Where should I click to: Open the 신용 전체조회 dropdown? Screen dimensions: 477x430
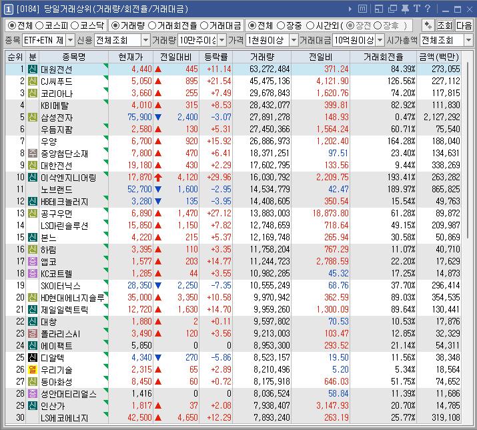[145, 40]
